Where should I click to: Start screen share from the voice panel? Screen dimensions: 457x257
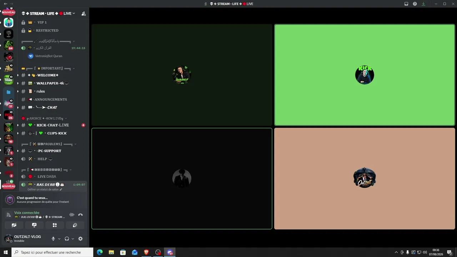tap(34, 225)
